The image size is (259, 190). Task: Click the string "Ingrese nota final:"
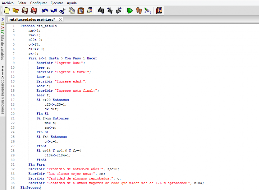coord(76,91)
